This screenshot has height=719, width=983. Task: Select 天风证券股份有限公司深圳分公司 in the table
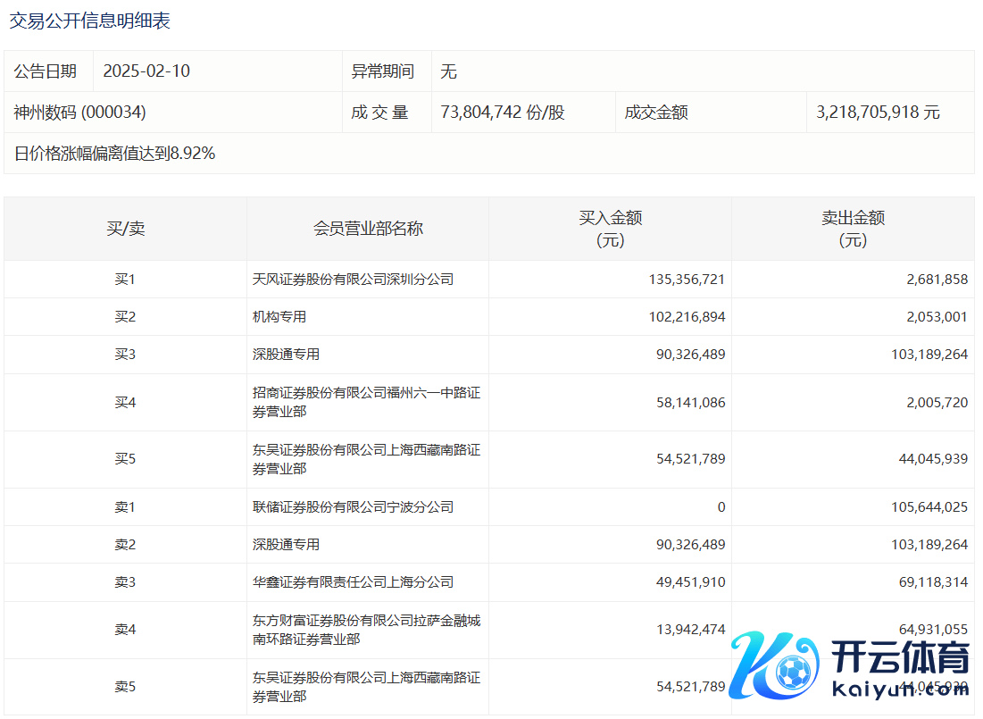(354, 280)
